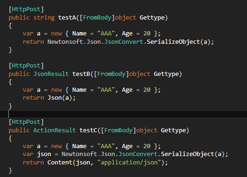This screenshot has width=247, height=177.
Task: Click the "application/json" string literal
Action: click(x=129, y=163)
